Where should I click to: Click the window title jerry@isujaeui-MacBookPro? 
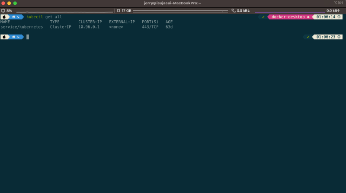pos(172,3)
